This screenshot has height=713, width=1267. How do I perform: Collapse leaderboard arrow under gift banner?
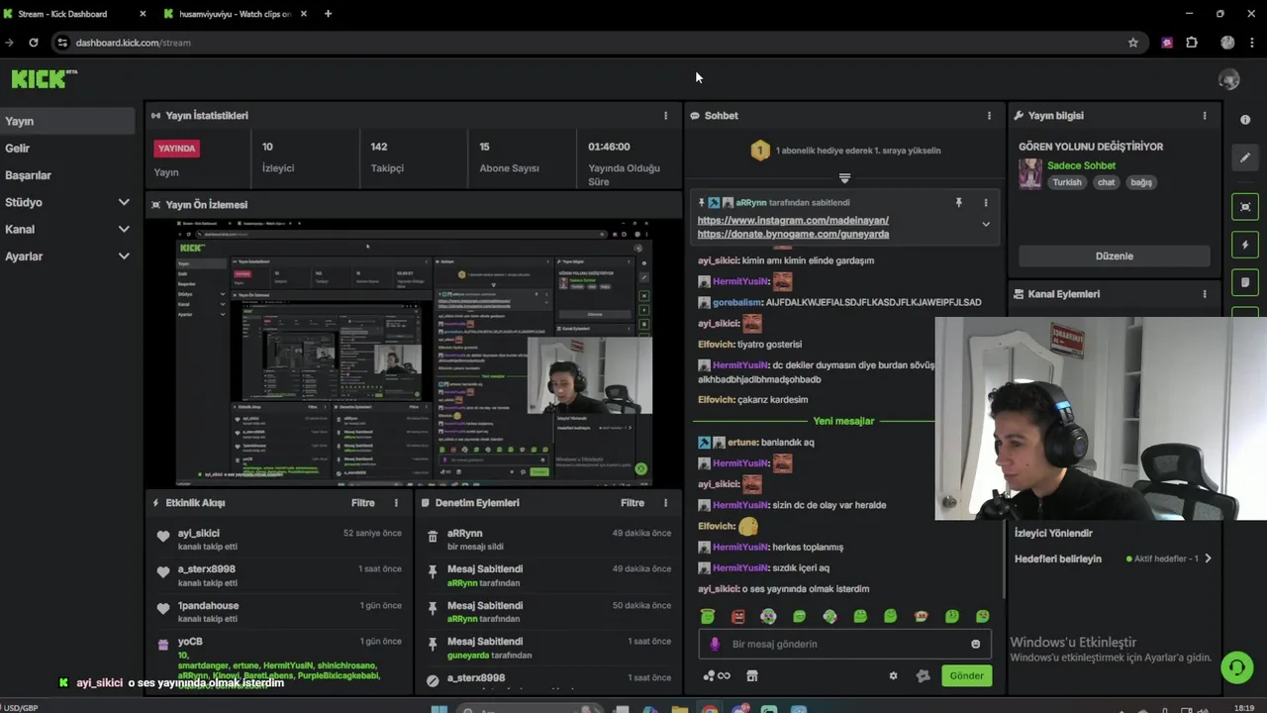844,179
